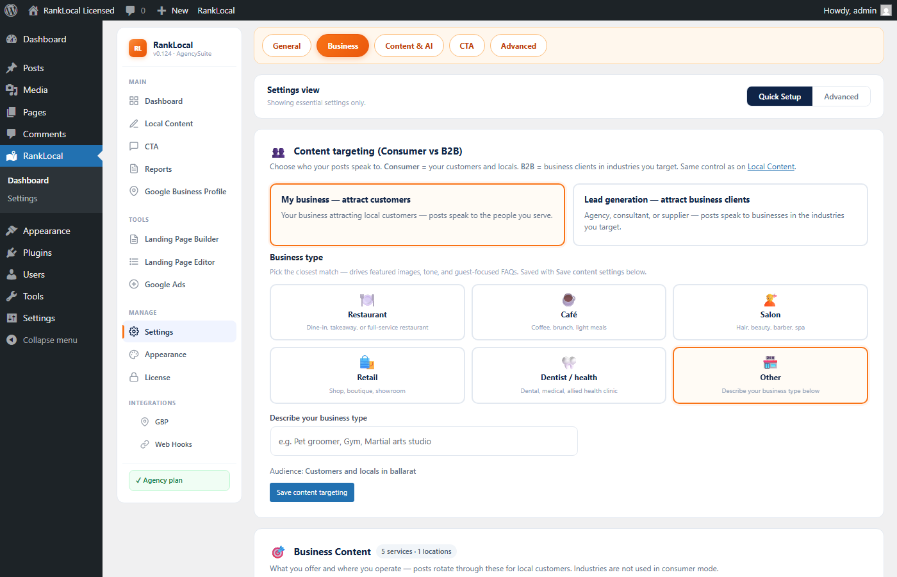
Task: Select Lead generation — attract business clients option
Action: coord(720,215)
